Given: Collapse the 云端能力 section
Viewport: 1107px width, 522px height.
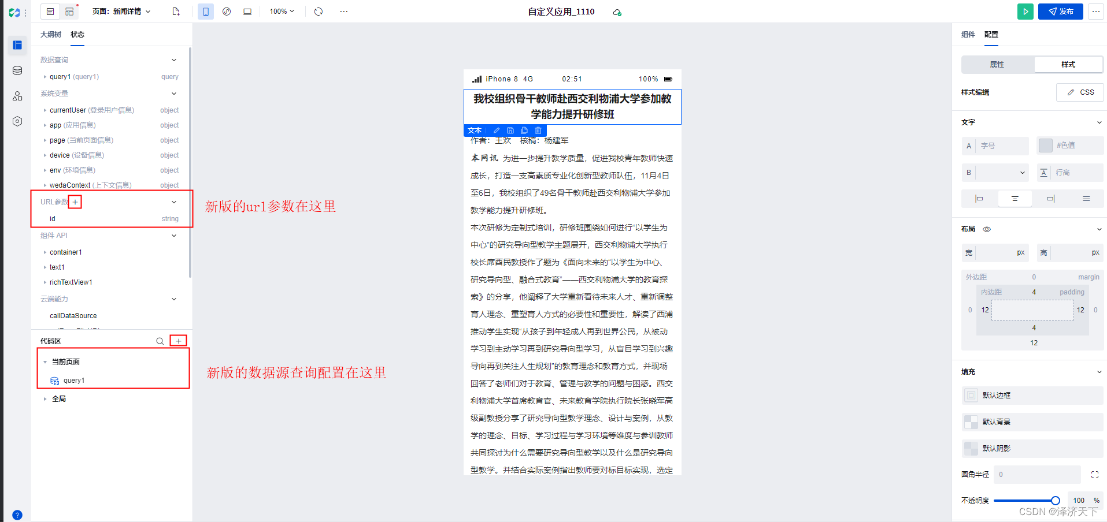Looking at the screenshot, I should coord(174,299).
